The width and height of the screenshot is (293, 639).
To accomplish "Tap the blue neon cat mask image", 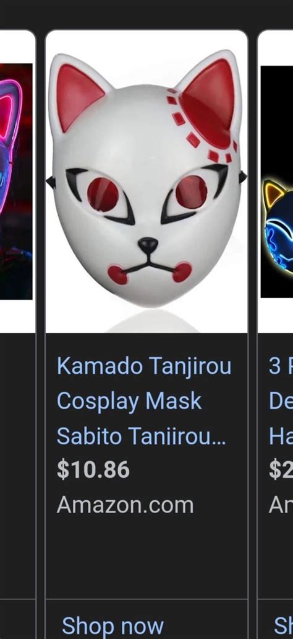I will point(277,182).
